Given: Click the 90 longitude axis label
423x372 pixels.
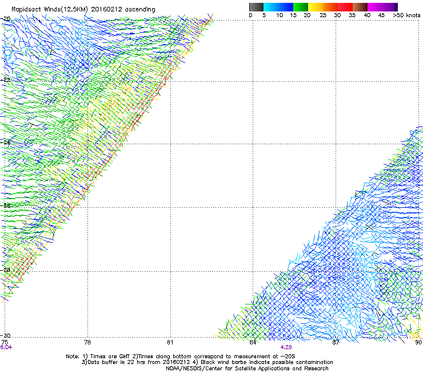Looking at the screenshot, I should click(418, 342).
